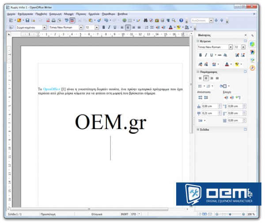
Task: Click the search field in Find toolbar
Action: (x=200, y=20)
